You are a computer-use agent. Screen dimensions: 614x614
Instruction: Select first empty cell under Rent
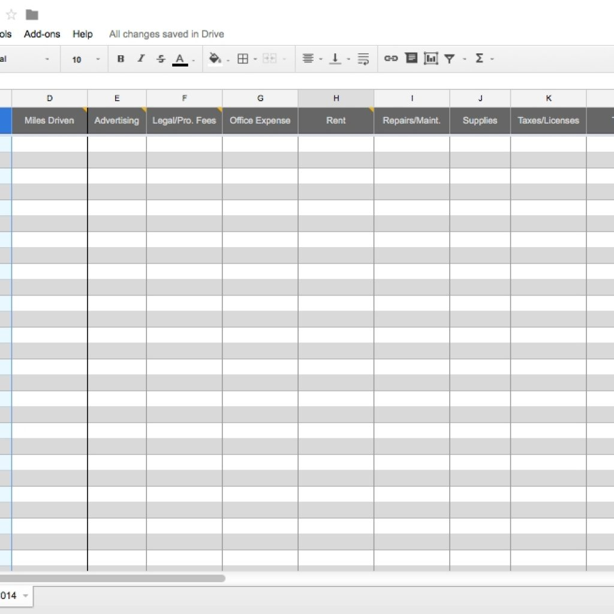pyautogui.click(x=336, y=144)
